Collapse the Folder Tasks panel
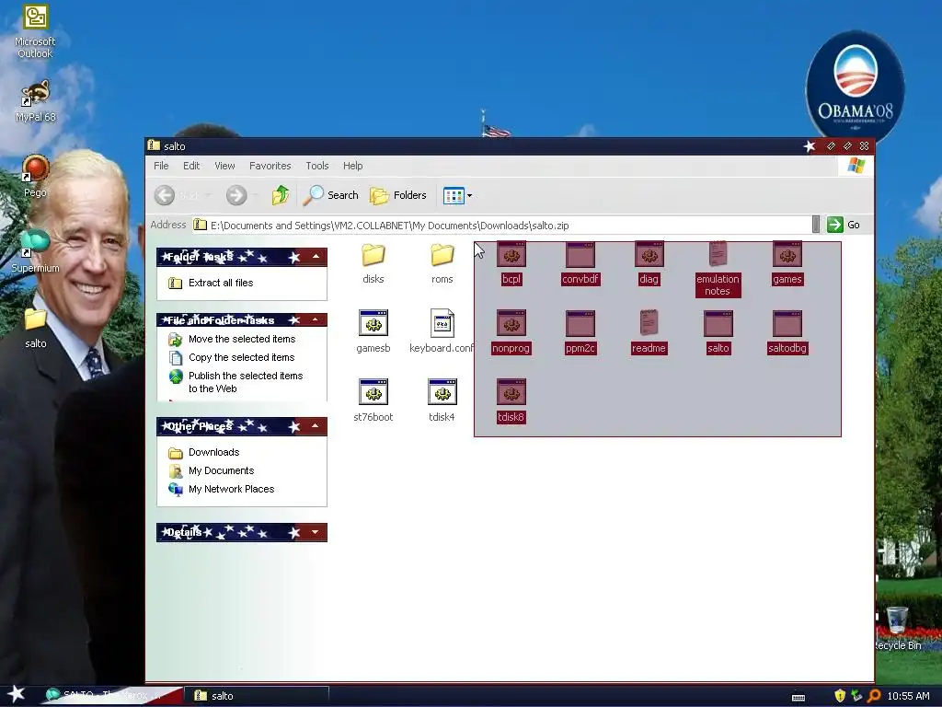 [316, 257]
